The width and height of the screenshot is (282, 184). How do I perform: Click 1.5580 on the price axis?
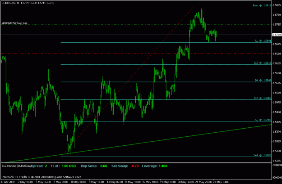(277, 73)
